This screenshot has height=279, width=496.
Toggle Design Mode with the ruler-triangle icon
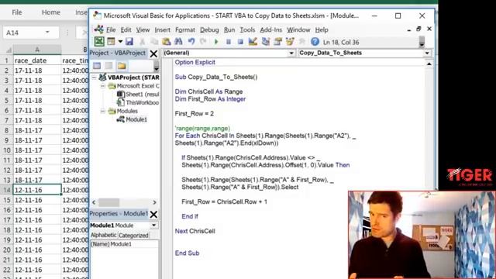(253, 41)
